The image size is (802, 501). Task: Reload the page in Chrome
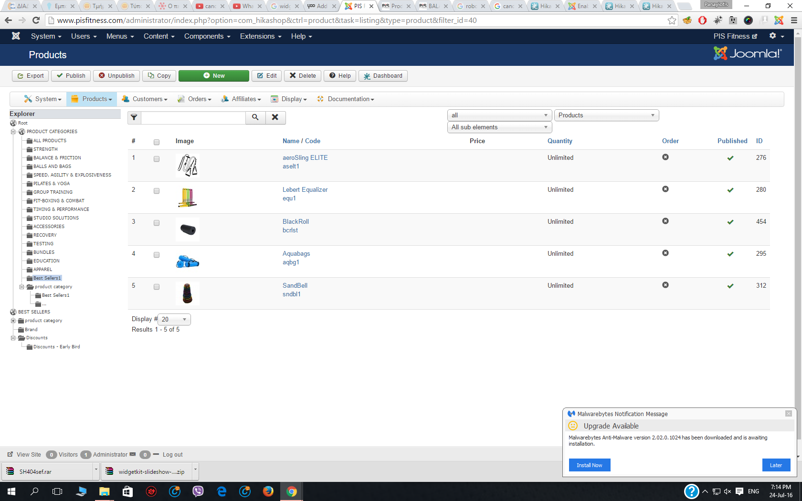tap(36, 20)
